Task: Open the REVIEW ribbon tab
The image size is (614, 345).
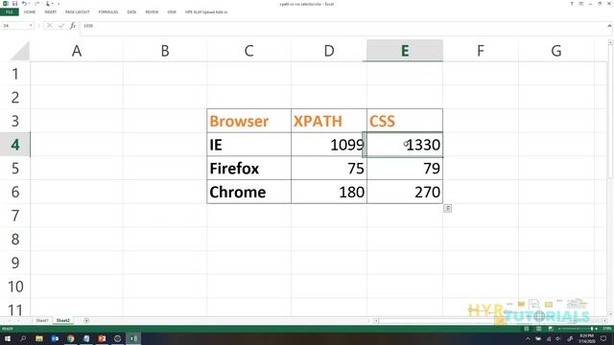Action: [152, 12]
